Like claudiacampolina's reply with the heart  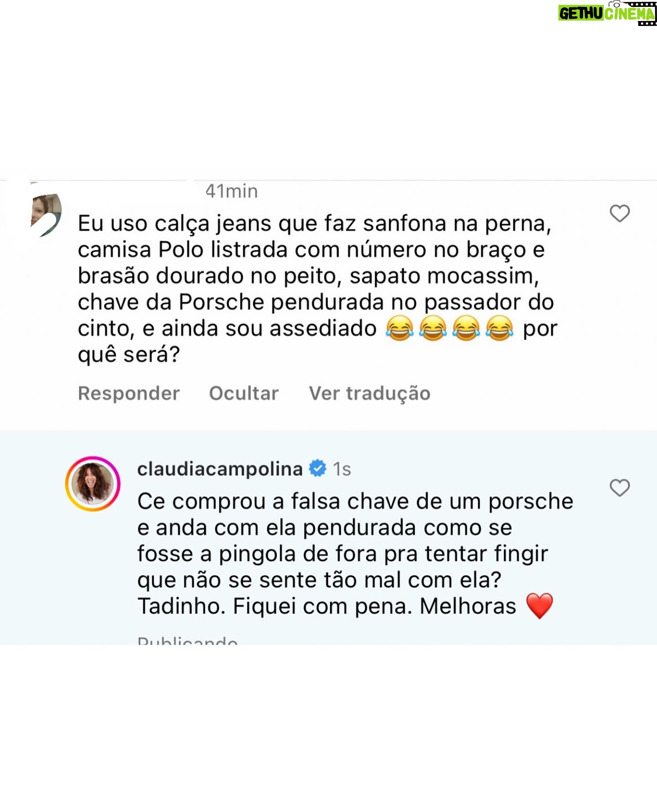point(620,487)
